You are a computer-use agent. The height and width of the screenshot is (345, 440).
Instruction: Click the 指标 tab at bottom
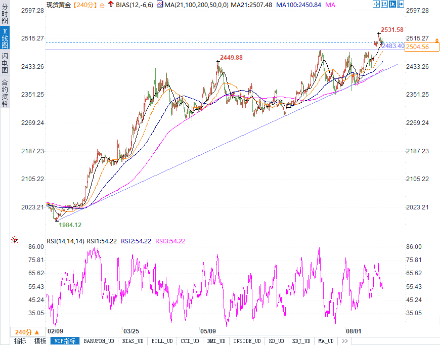click(20, 341)
